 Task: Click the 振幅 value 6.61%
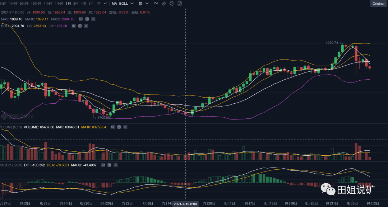click(145, 12)
